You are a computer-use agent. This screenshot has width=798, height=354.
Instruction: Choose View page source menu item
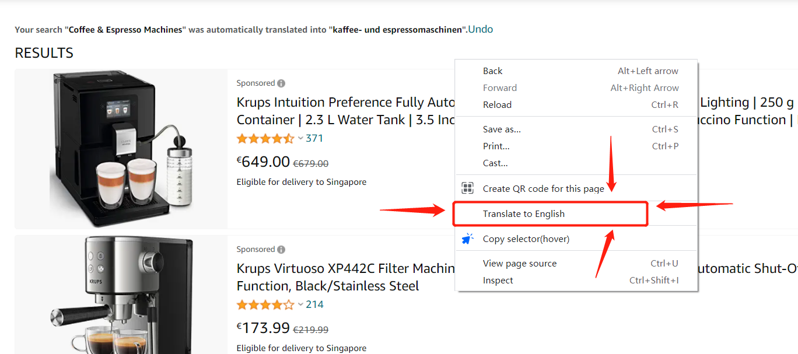tap(519, 263)
